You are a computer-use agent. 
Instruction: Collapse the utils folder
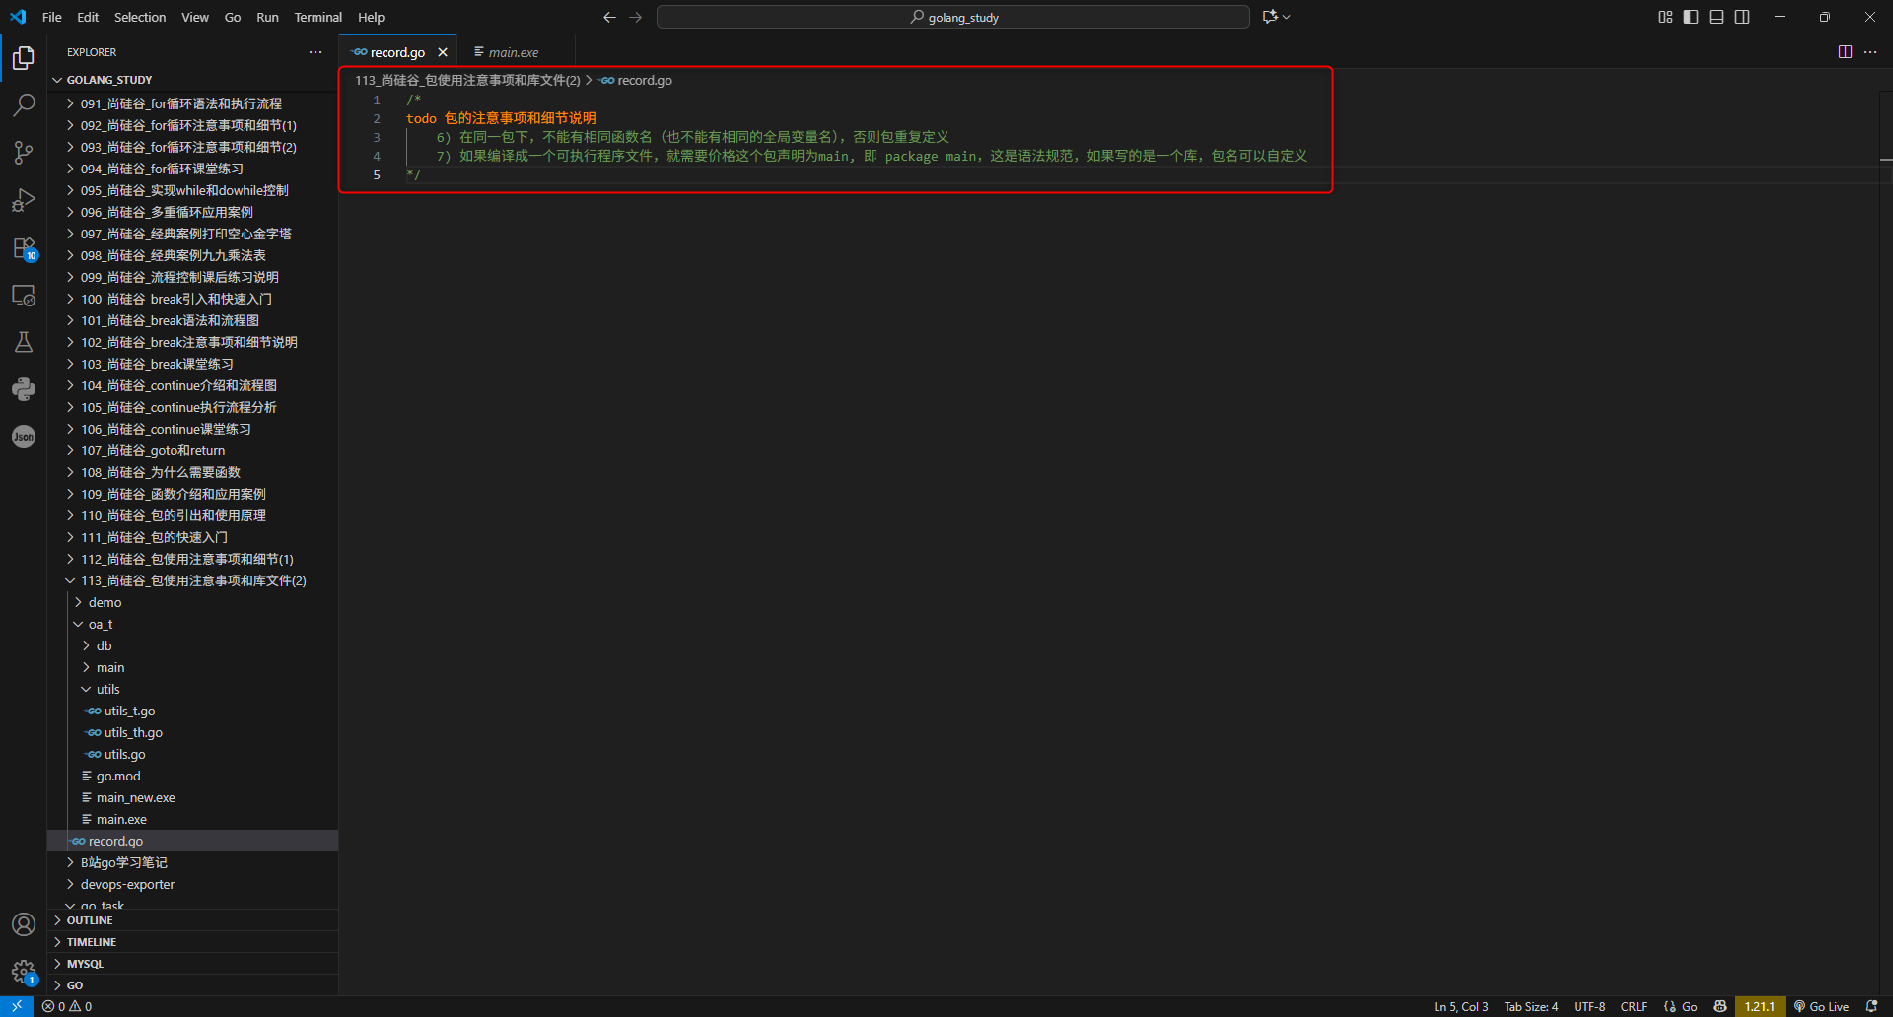click(x=192, y=689)
